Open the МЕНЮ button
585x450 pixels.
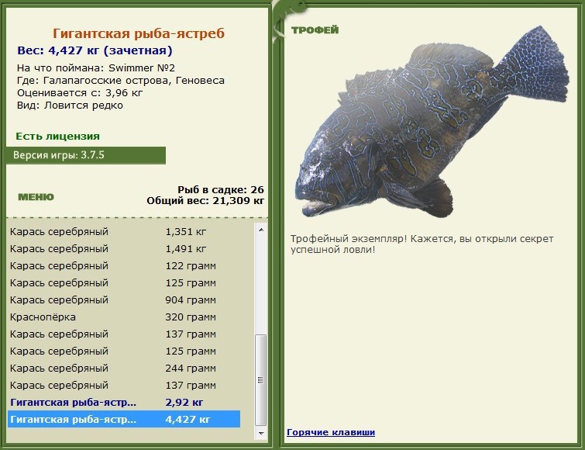pos(36,197)
